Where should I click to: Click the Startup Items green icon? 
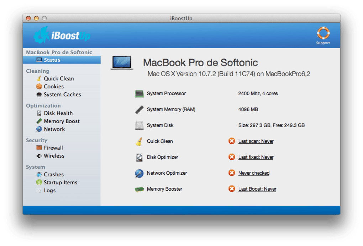pos(39,182)
